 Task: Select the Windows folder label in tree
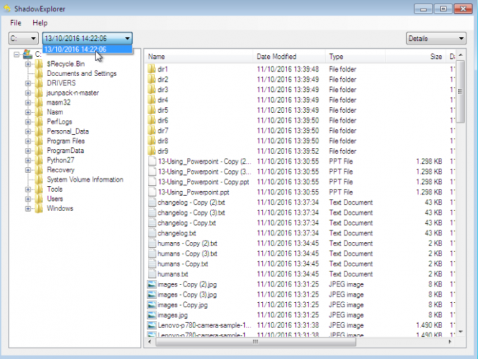60,209
